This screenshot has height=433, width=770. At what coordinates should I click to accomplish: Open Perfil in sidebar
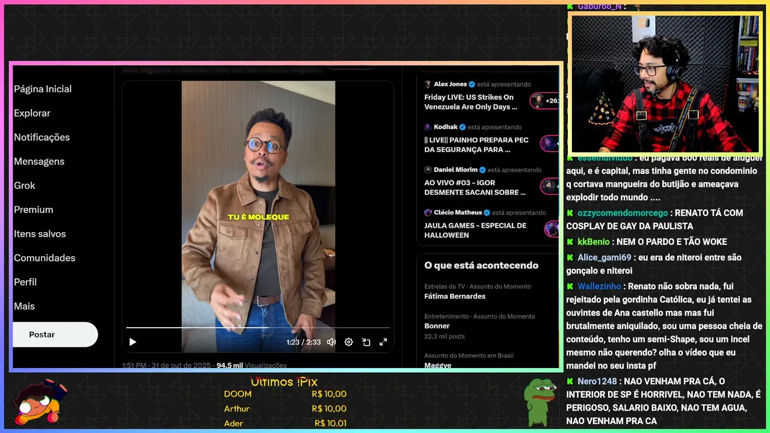click(25, 281)
